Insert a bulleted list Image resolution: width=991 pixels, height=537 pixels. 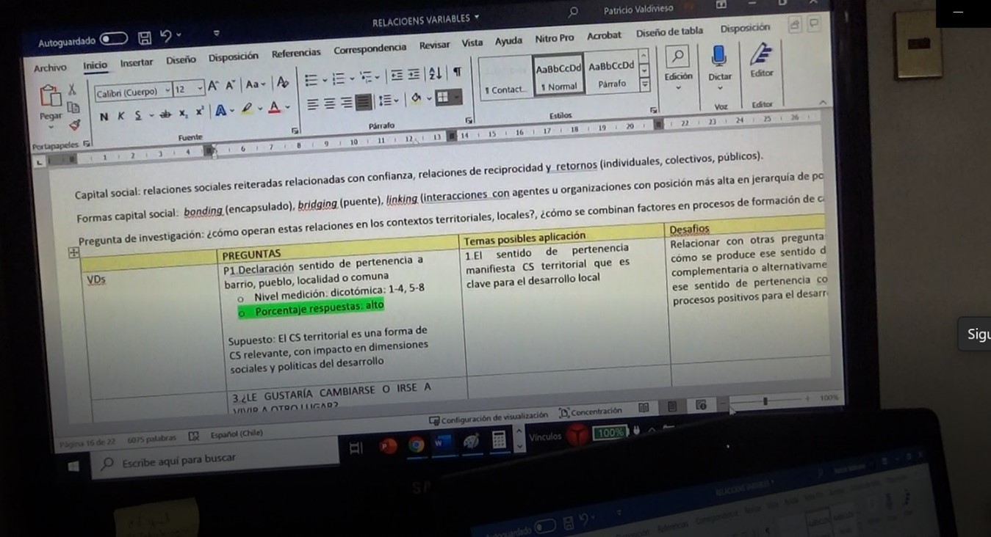tap(311, 81)
